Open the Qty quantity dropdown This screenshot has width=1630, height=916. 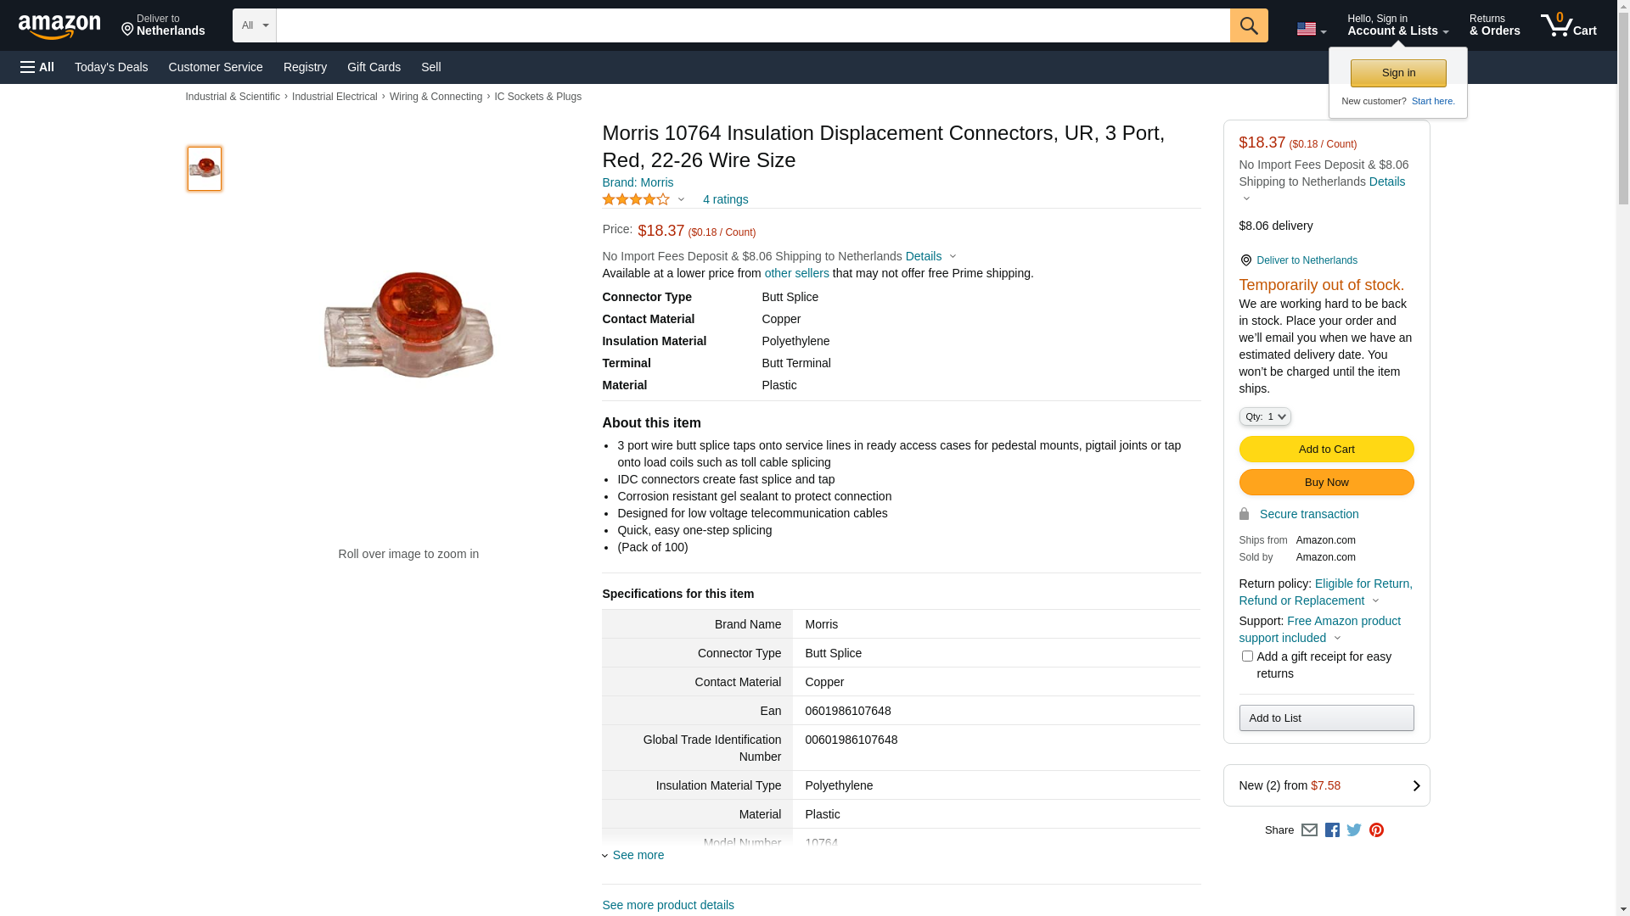click(x=1265, y=416)
